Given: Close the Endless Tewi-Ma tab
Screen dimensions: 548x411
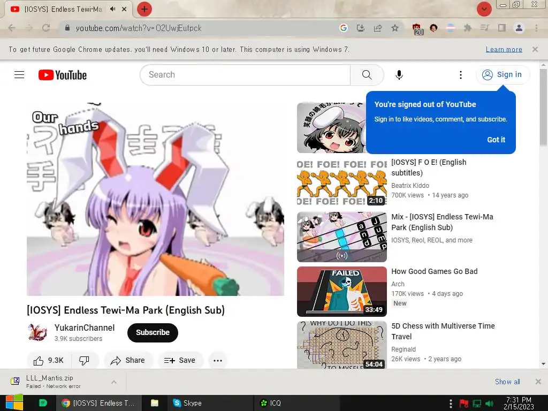Looking at the screenshot, I should coord(124,9).
